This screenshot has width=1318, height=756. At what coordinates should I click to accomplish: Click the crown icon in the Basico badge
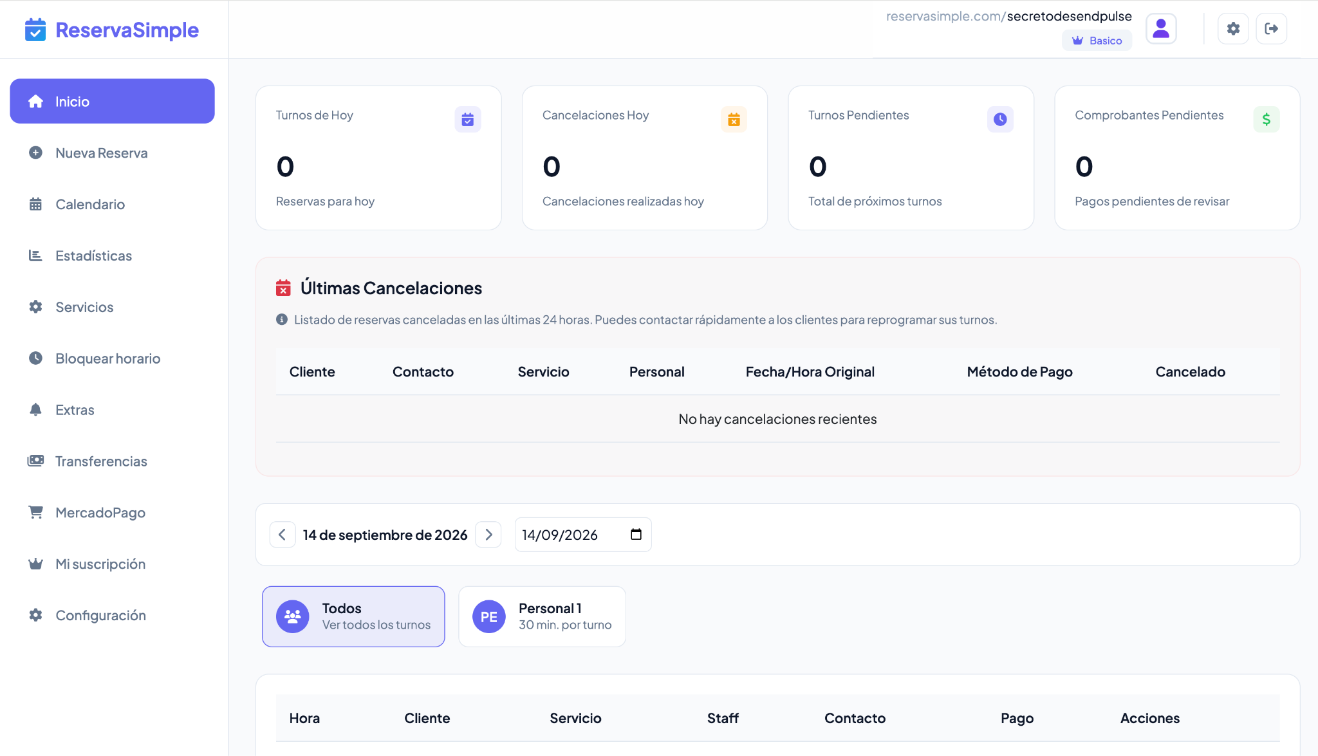point(1077,41)
